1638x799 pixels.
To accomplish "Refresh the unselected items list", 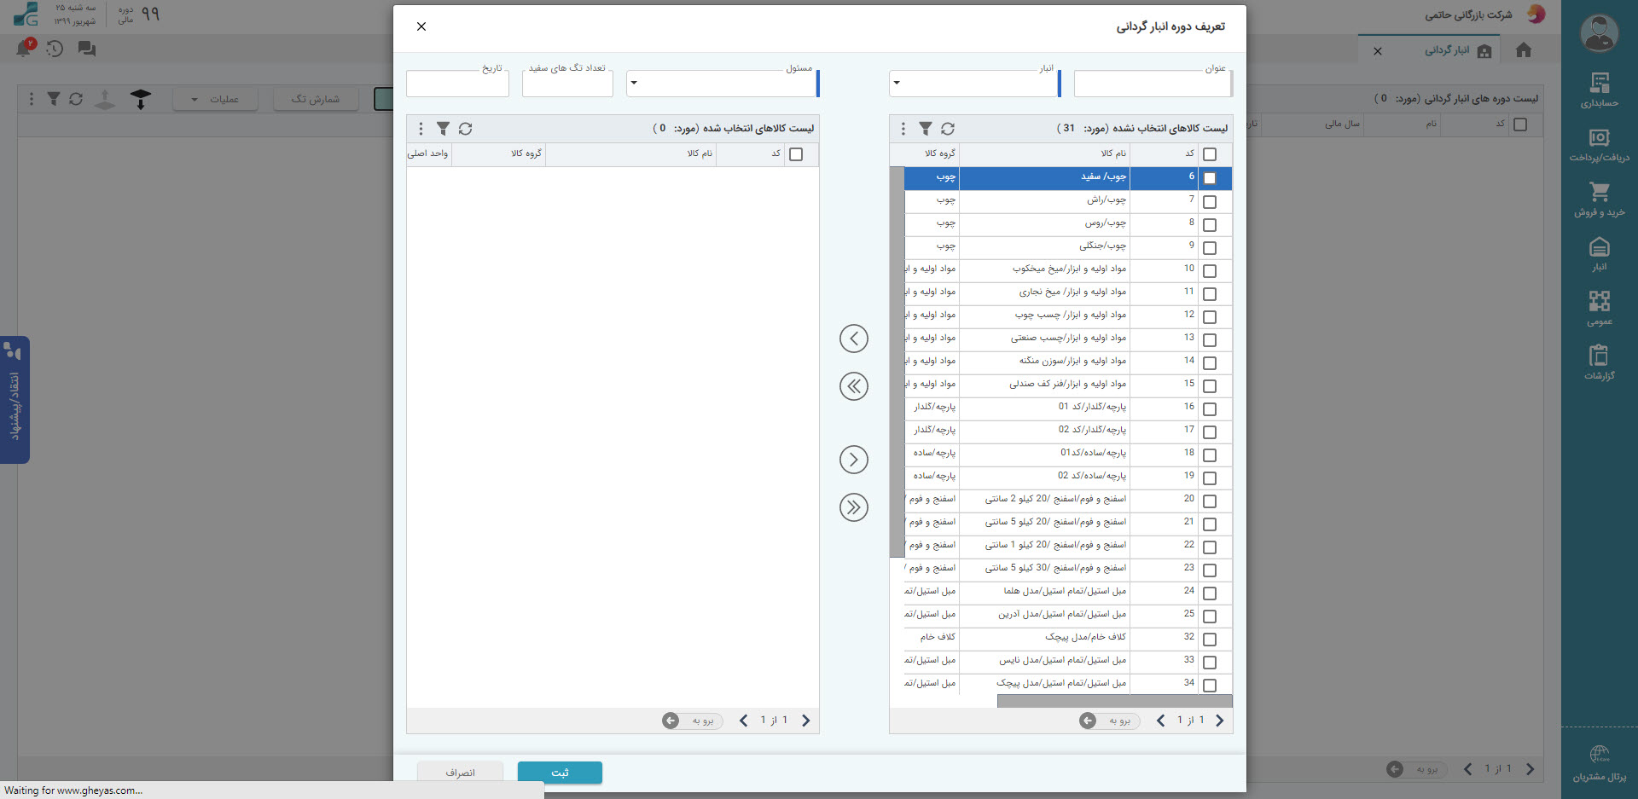I will click(x=948, y=129).
